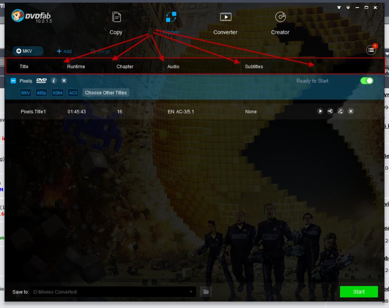Toggle the Pixels task on/off switch
The height and width of the screenshot is (308, 389).
367,81
